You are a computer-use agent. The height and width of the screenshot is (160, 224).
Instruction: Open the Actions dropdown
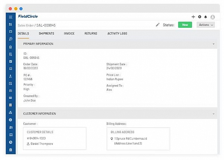pyautogui.click(x=206, y=25)
